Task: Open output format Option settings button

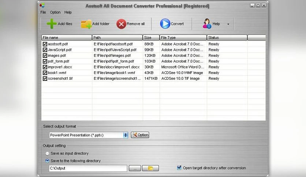Action: coord(140,135)
